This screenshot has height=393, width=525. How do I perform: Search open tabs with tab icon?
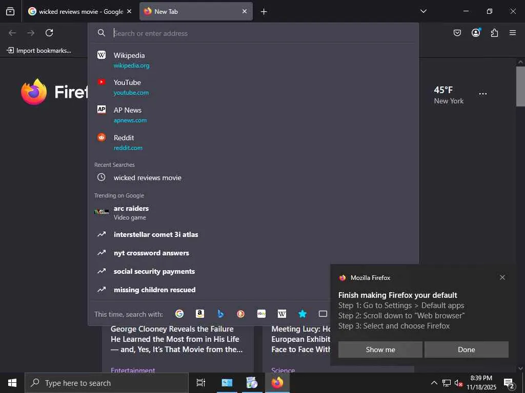point(323,314)
